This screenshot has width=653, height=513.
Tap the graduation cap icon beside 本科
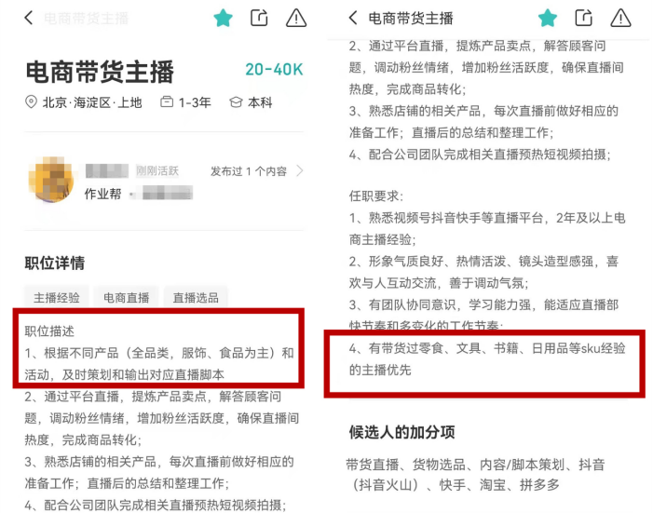[236, 102]
